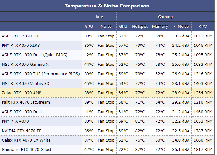
Task: Click the 36.1 dBA noise value
Action: (181, 150)
